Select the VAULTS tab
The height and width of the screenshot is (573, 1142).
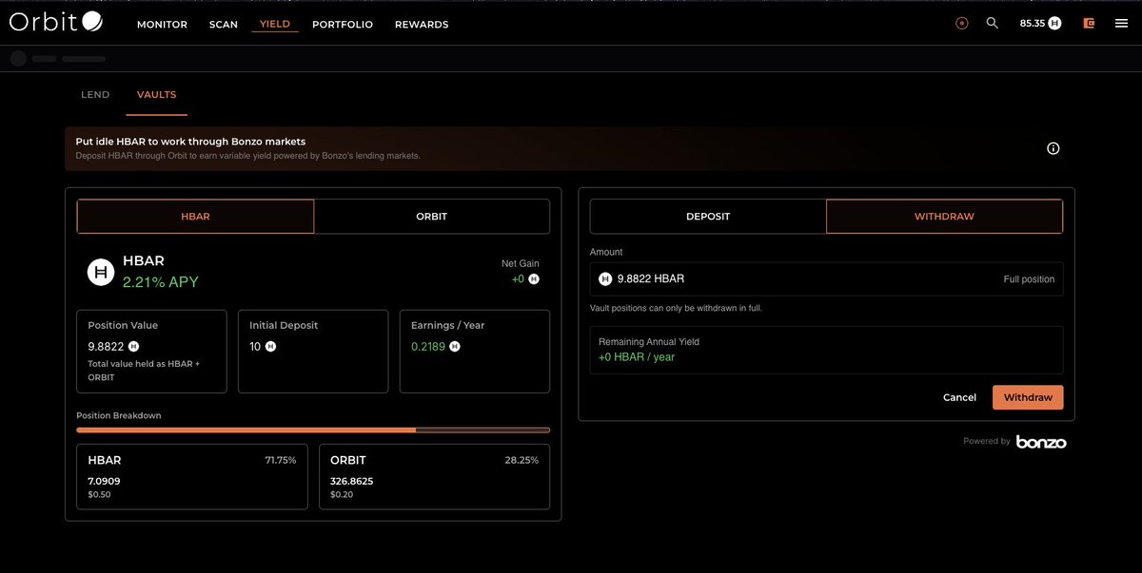tap(156, 95)
